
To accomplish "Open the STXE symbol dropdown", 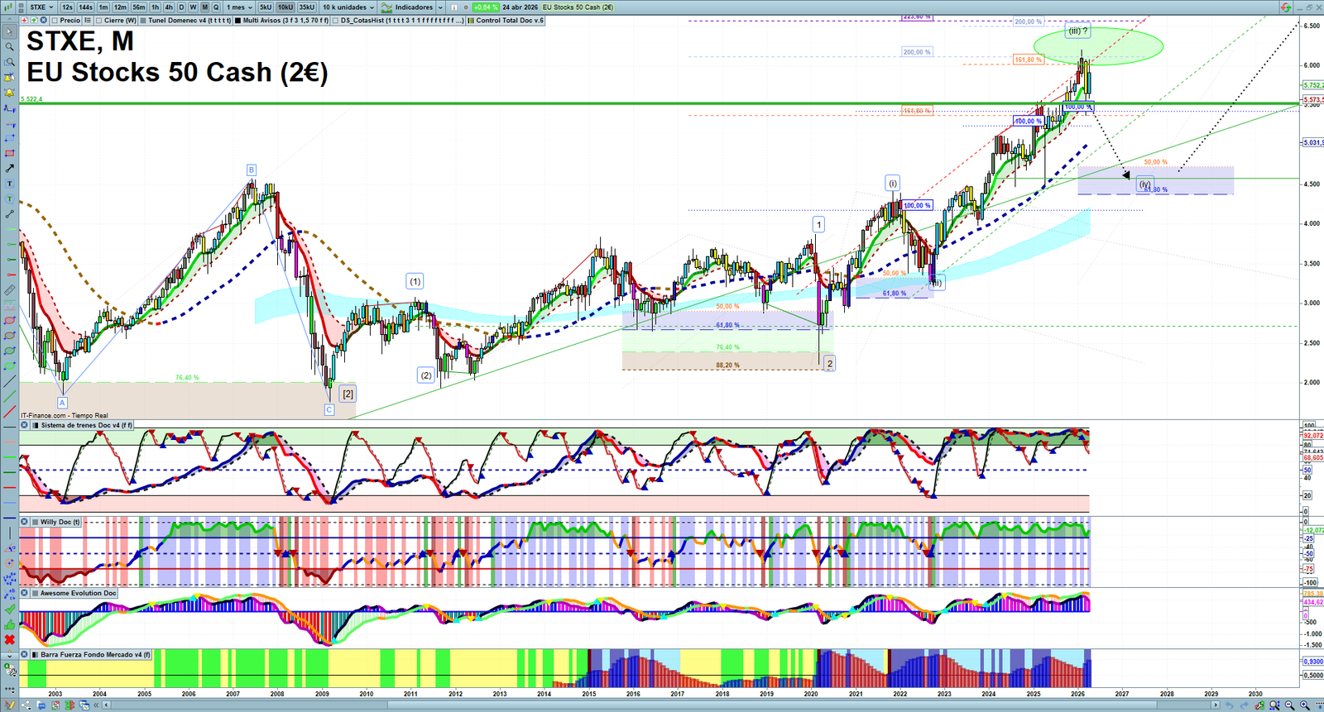I will (42, 7).
